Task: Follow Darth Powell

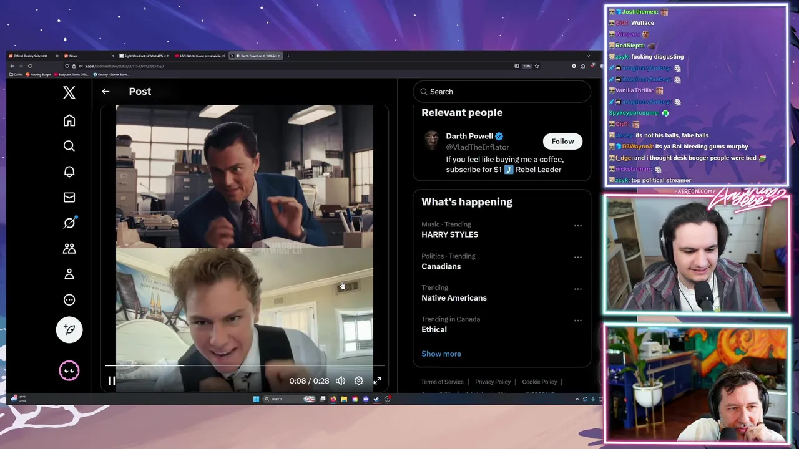Action: [562, 142]
